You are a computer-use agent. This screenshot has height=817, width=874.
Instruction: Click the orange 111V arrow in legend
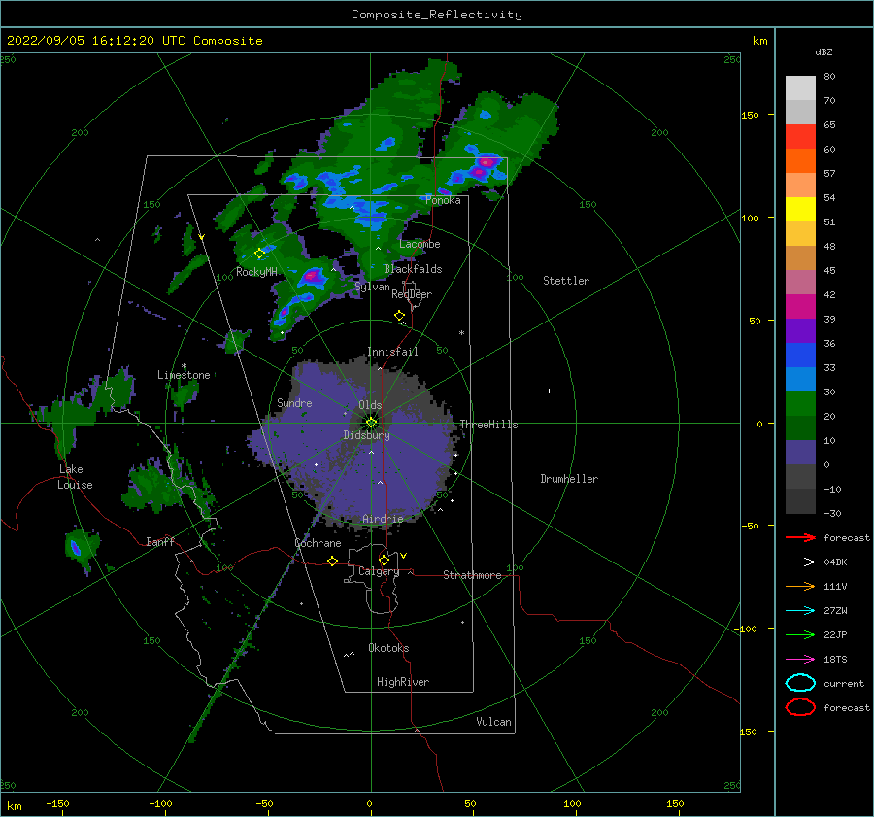[800, 586]
